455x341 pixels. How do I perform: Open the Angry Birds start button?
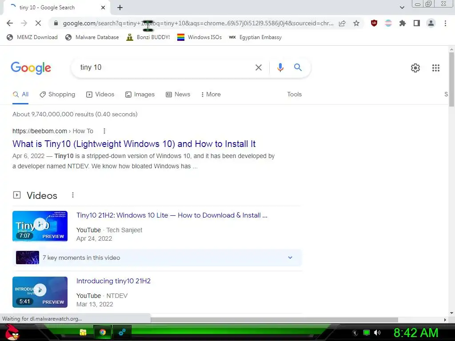12,332
